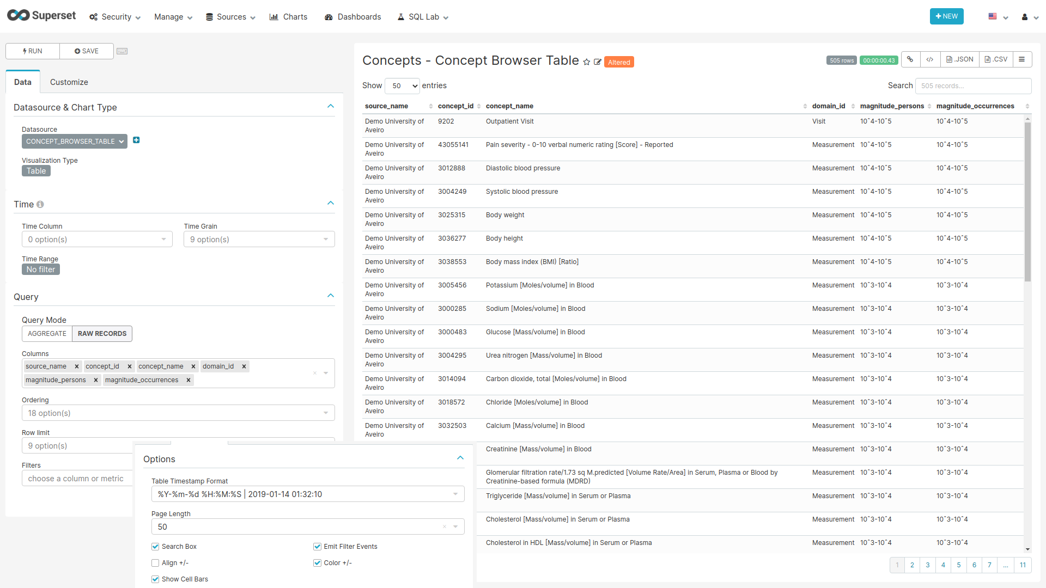The image size is (1046, 588).
Task: Remove the concept_name column tag
Action: click(193, 366)
